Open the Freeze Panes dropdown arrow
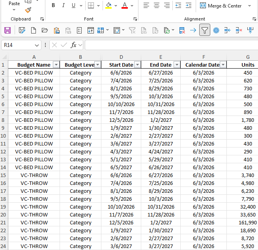 click(x=107, y=30)
